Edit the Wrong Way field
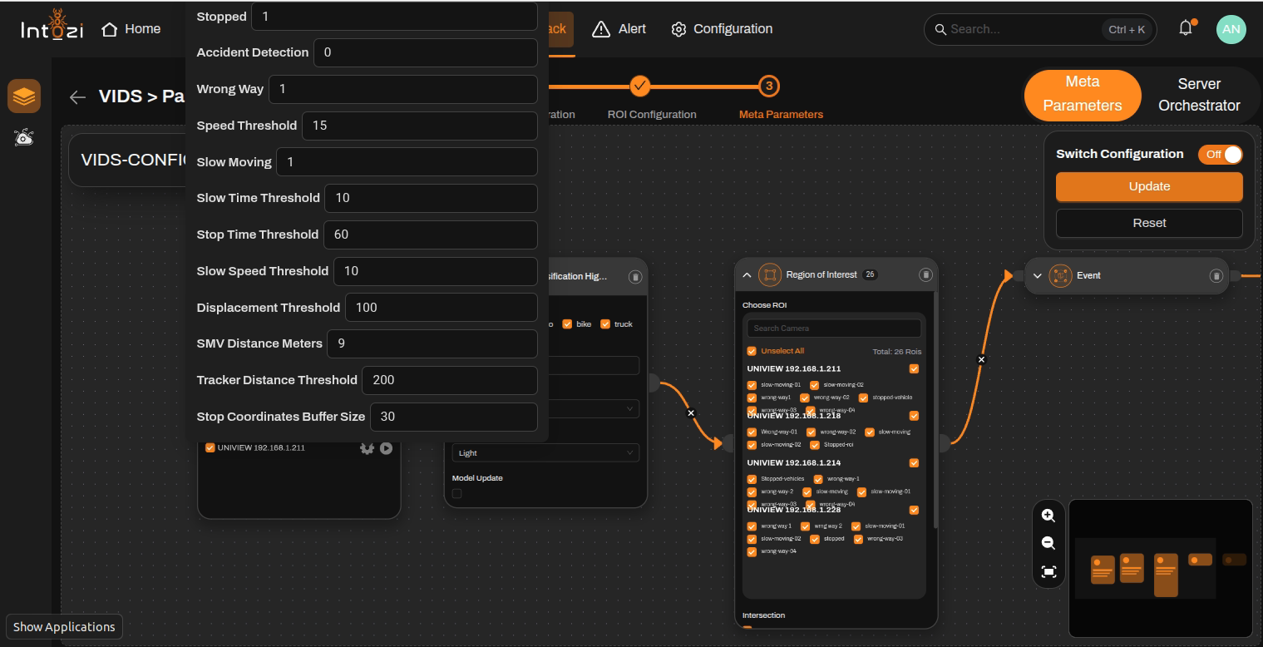The image size is (1263, 647). tap(403, 90)
